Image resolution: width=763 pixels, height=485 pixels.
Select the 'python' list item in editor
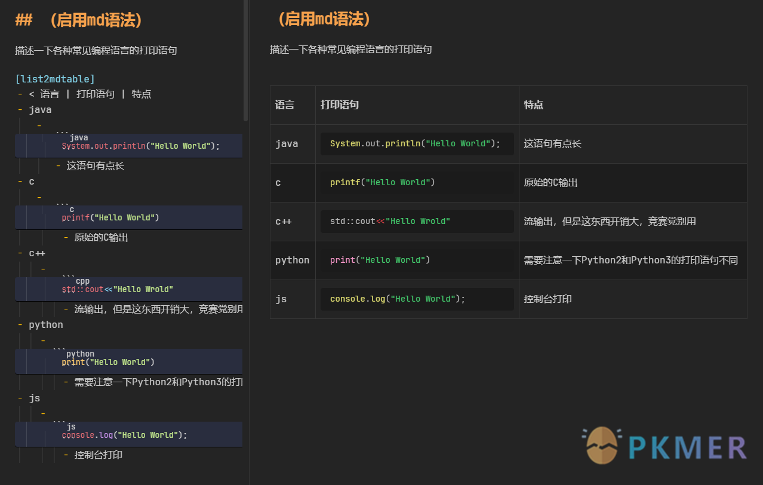click(x=46, y=324)
